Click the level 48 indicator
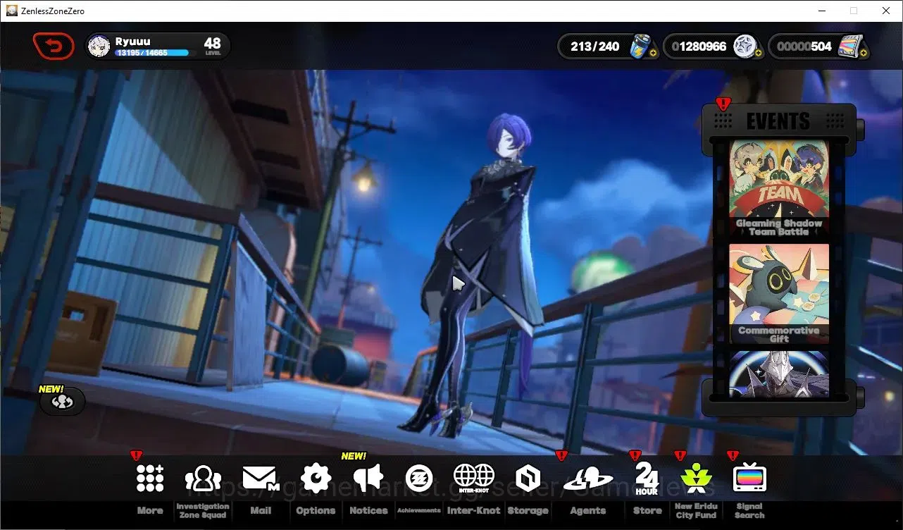The width and height of the screenshot is (903, 530). point(213,46)
